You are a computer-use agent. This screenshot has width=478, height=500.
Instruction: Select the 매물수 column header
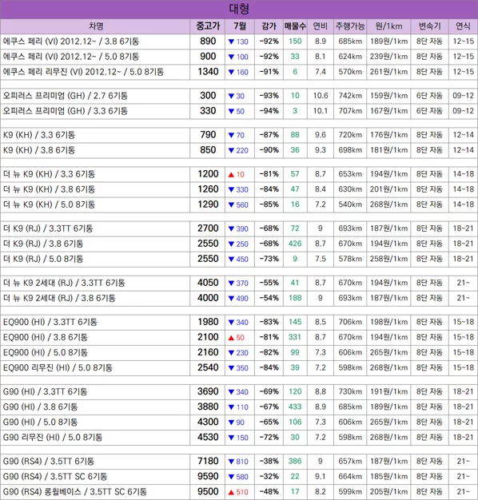295,26
